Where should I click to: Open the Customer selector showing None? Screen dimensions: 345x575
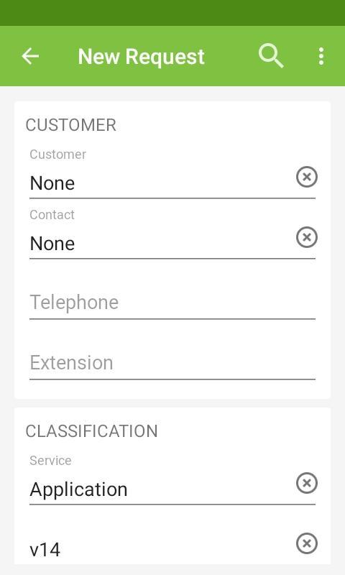161,183
